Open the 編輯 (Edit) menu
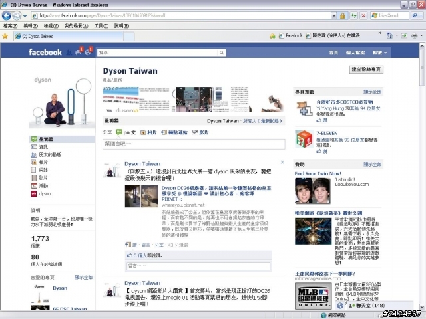 point(31,26)
